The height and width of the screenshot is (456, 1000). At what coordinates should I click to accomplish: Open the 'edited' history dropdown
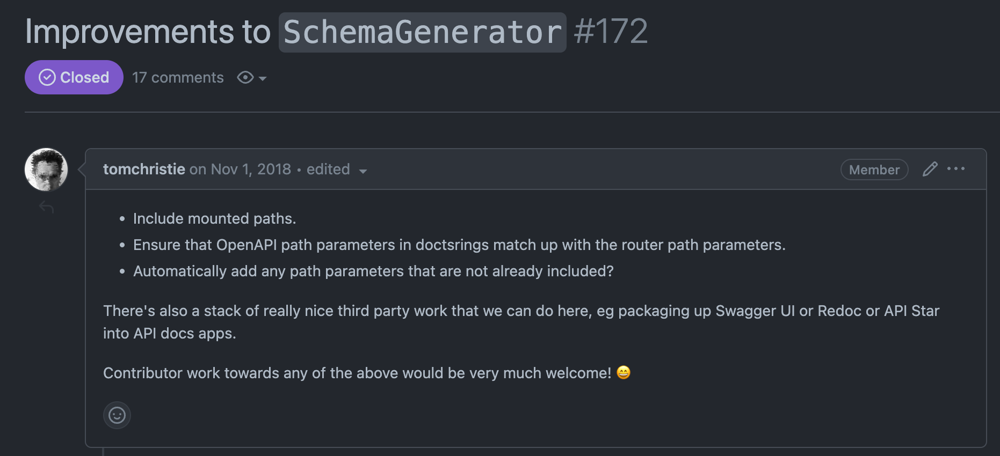328,170
